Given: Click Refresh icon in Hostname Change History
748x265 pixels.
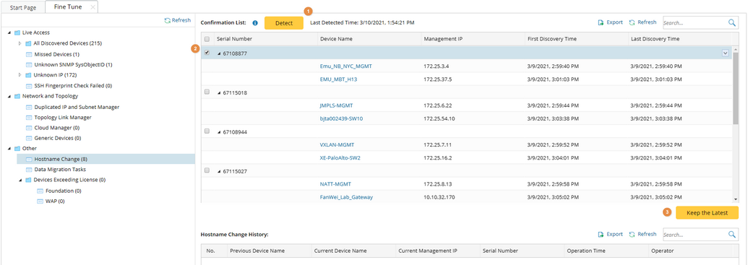Looking at the screenshot, I should (x=632, y=235).
